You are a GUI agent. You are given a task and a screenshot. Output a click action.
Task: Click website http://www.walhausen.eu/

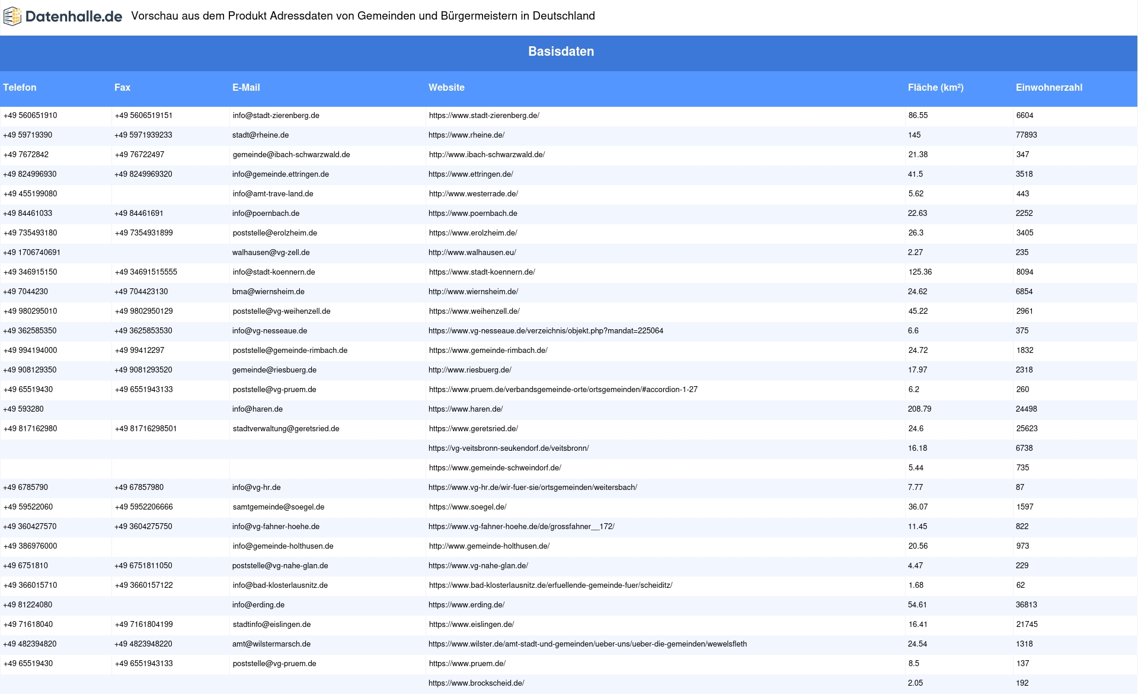pyautogui.click(x=472, y=253)
